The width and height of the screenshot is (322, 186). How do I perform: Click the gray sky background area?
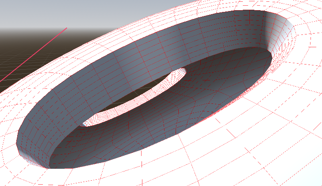pos(88,11)
